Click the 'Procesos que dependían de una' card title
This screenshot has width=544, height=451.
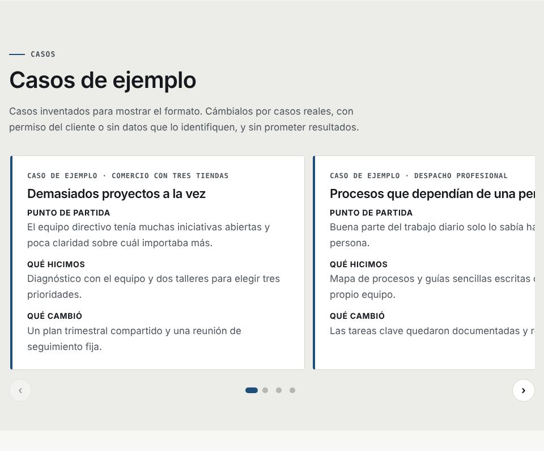tap(432, 193)
